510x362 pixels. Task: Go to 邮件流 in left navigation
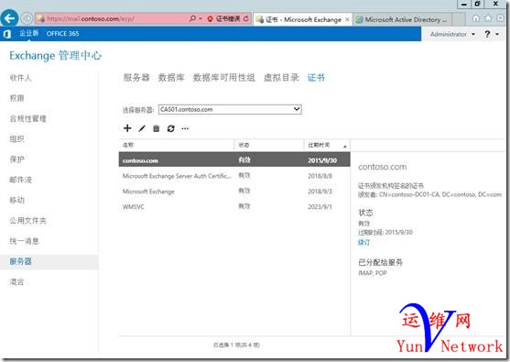tap(20, 180)
